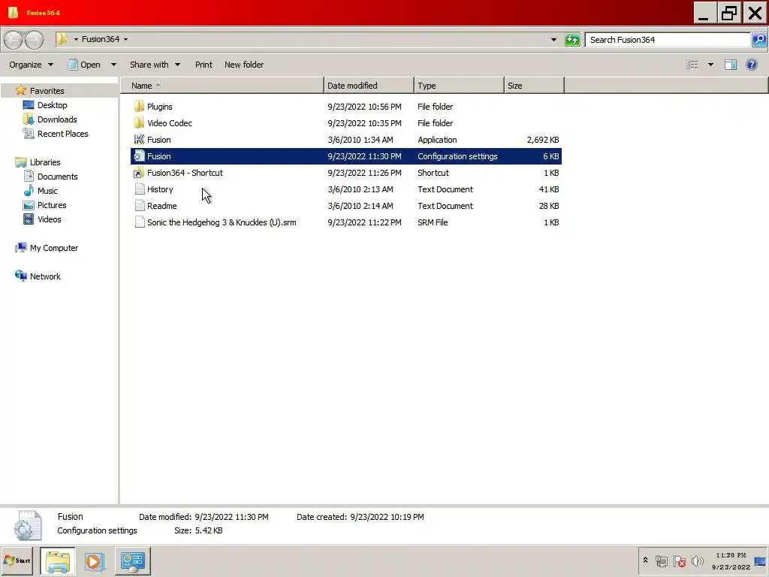The width and height of the screenshot is (769, 577).
Task: Click the Network icon in sidebar
Action: pyautogui.click(x=20, y=276)
